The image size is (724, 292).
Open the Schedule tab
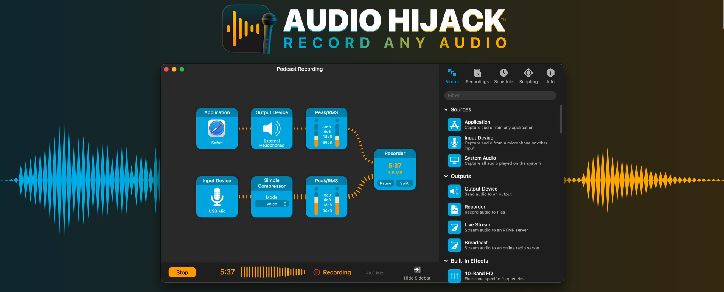(503, 76)
